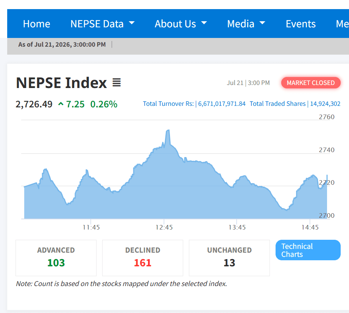Click the NEPSE Index heading
Screen dimensions: 349x313
(61, 83)
